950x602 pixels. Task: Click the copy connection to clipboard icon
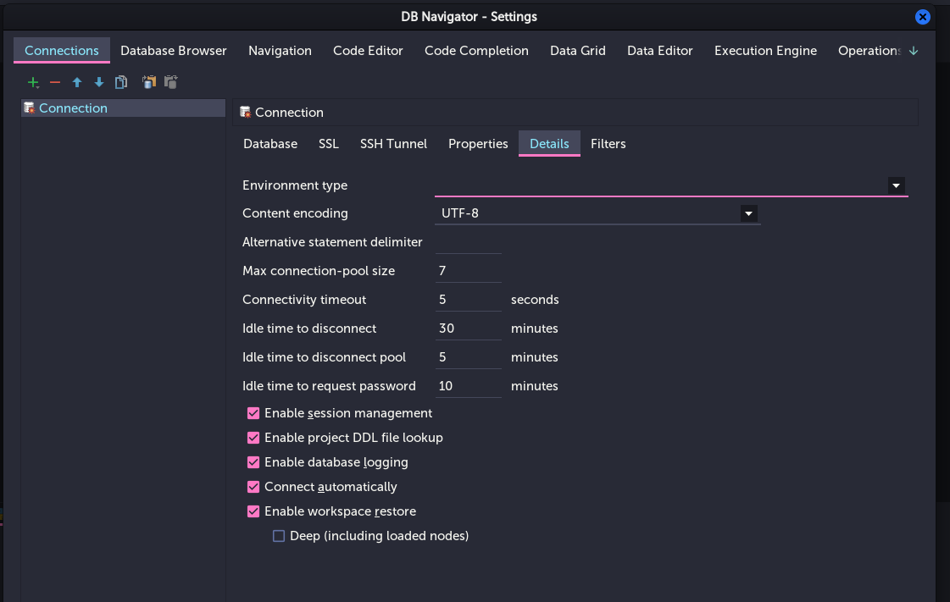[x=149, y=82]
